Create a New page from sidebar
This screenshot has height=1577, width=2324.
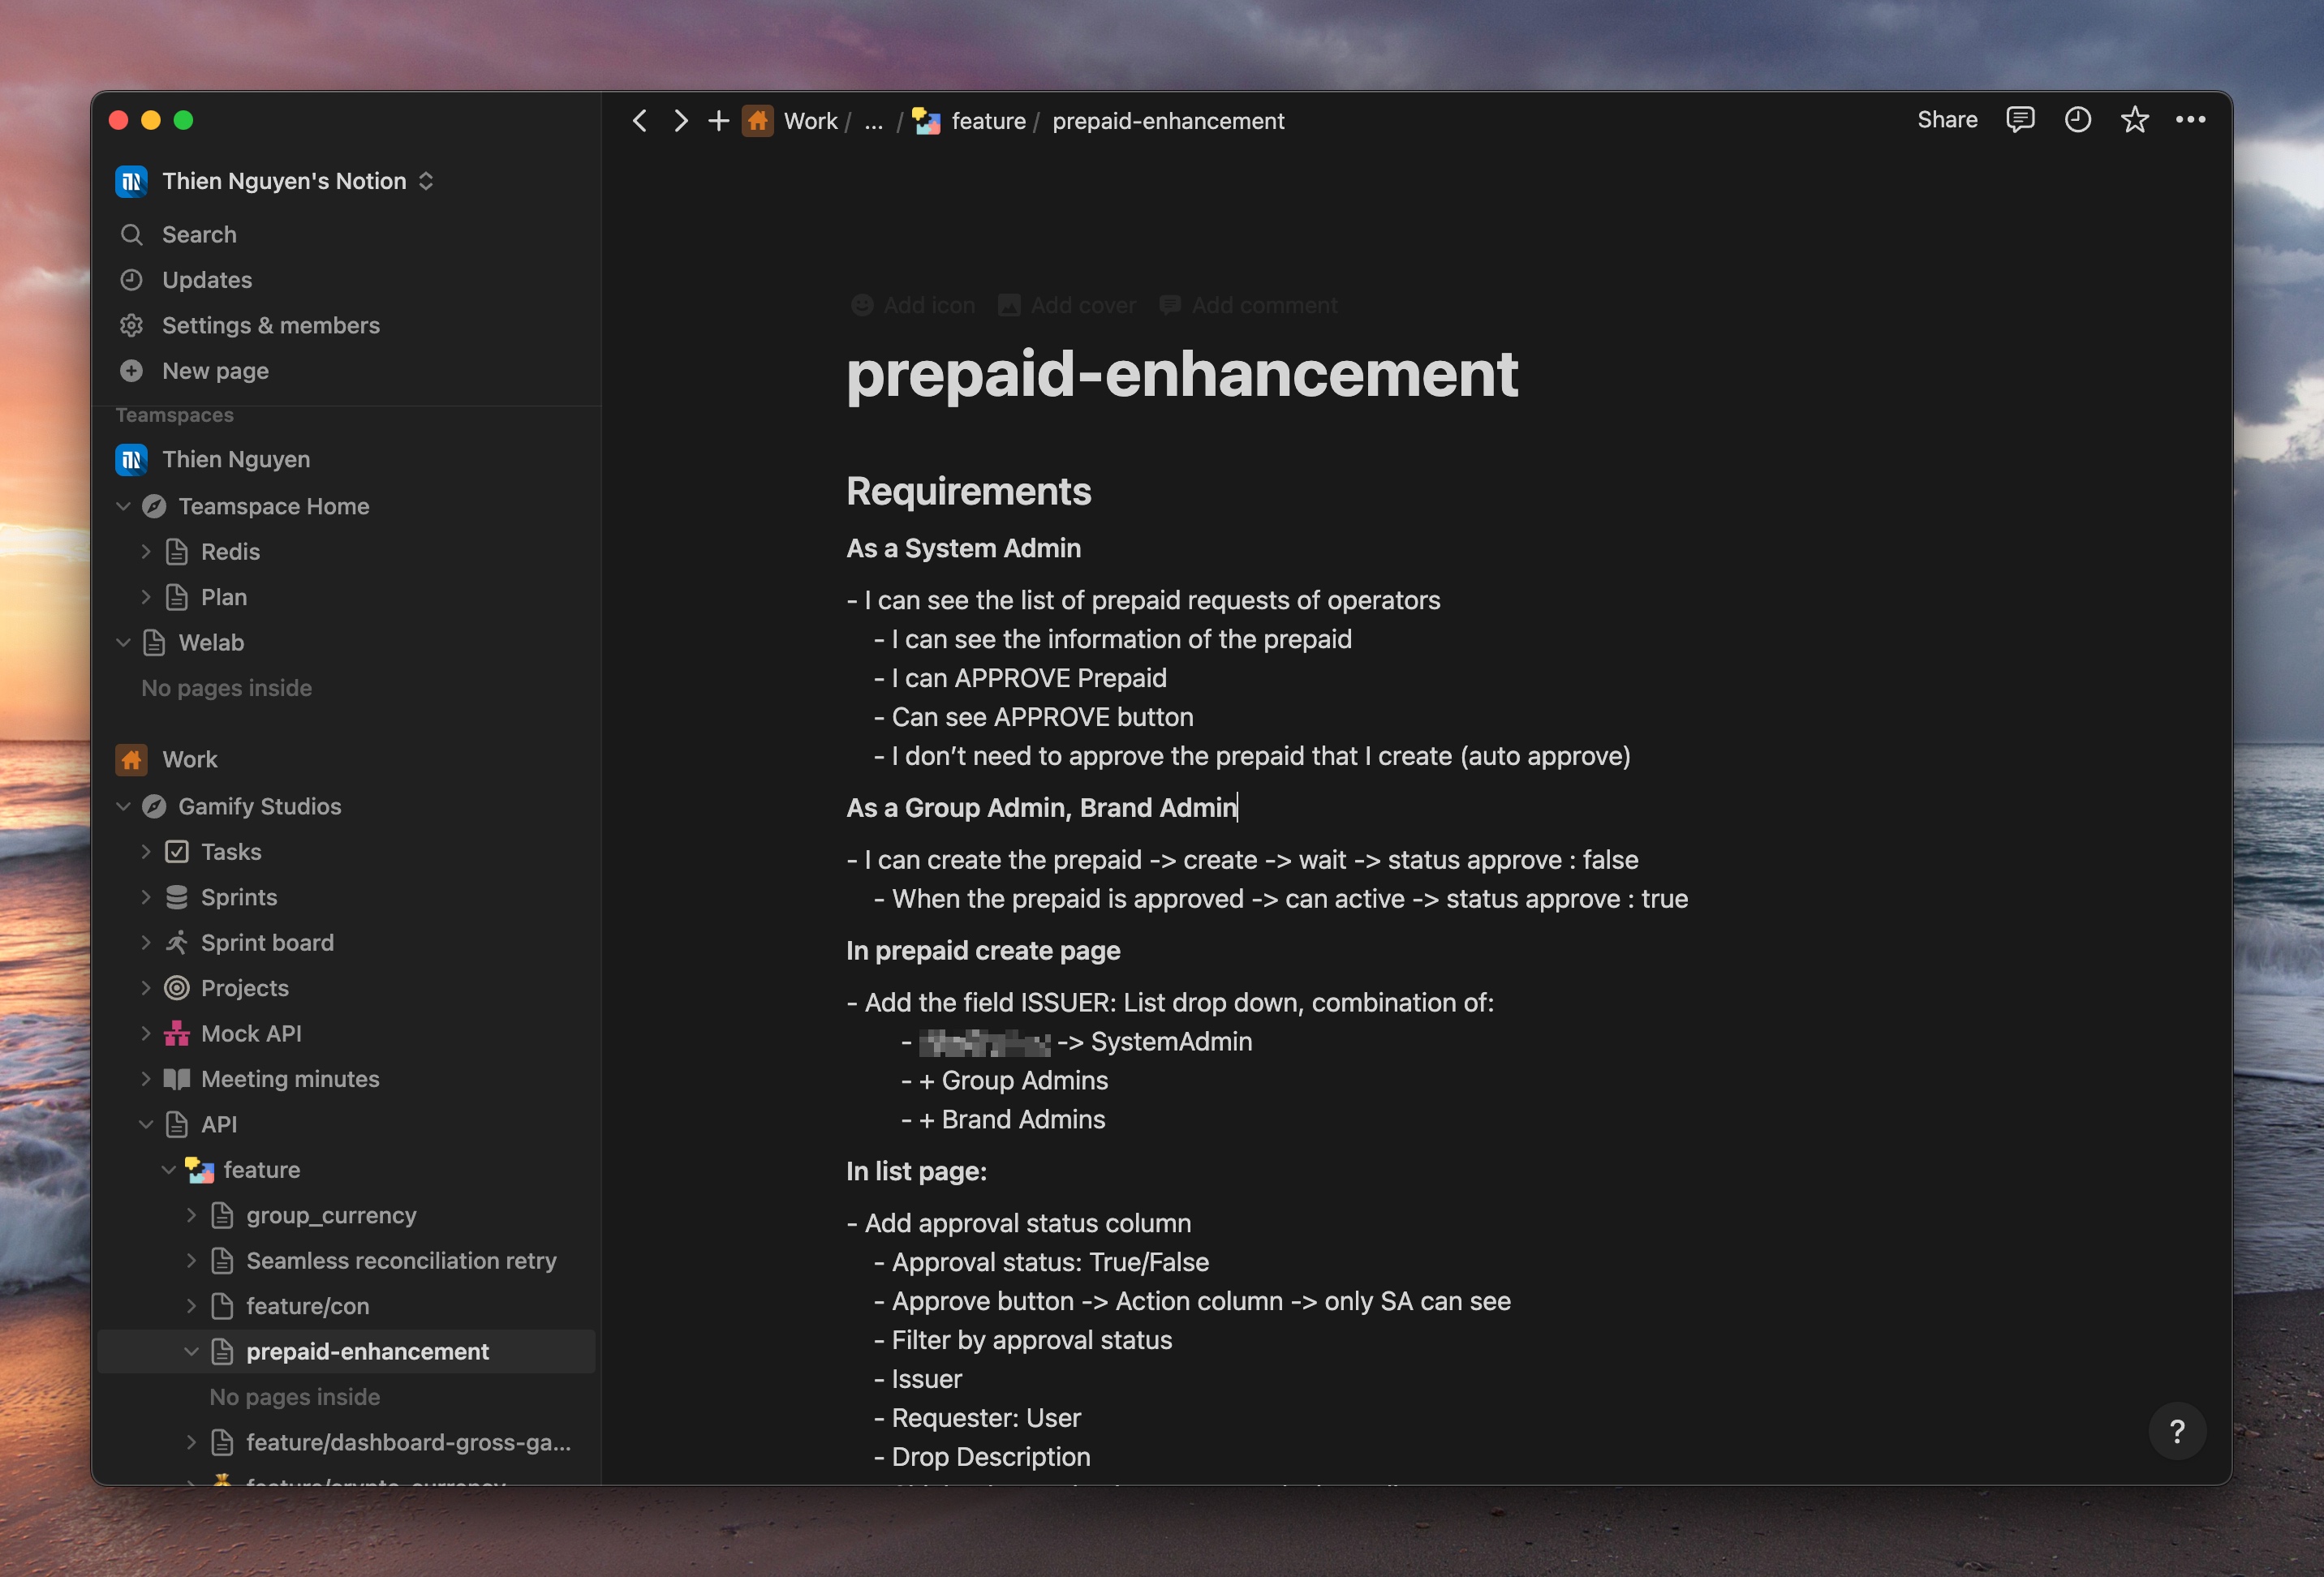(215, 371)
